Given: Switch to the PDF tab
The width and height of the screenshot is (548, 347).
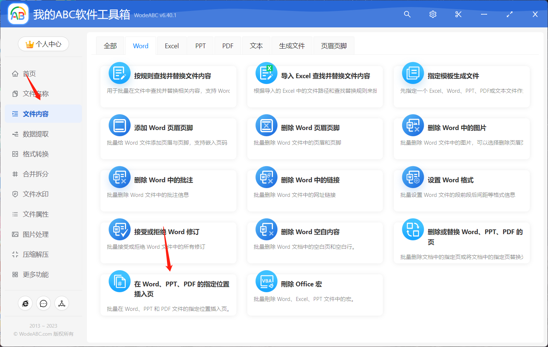Looking at the screenshot, I should coord(227,45).
